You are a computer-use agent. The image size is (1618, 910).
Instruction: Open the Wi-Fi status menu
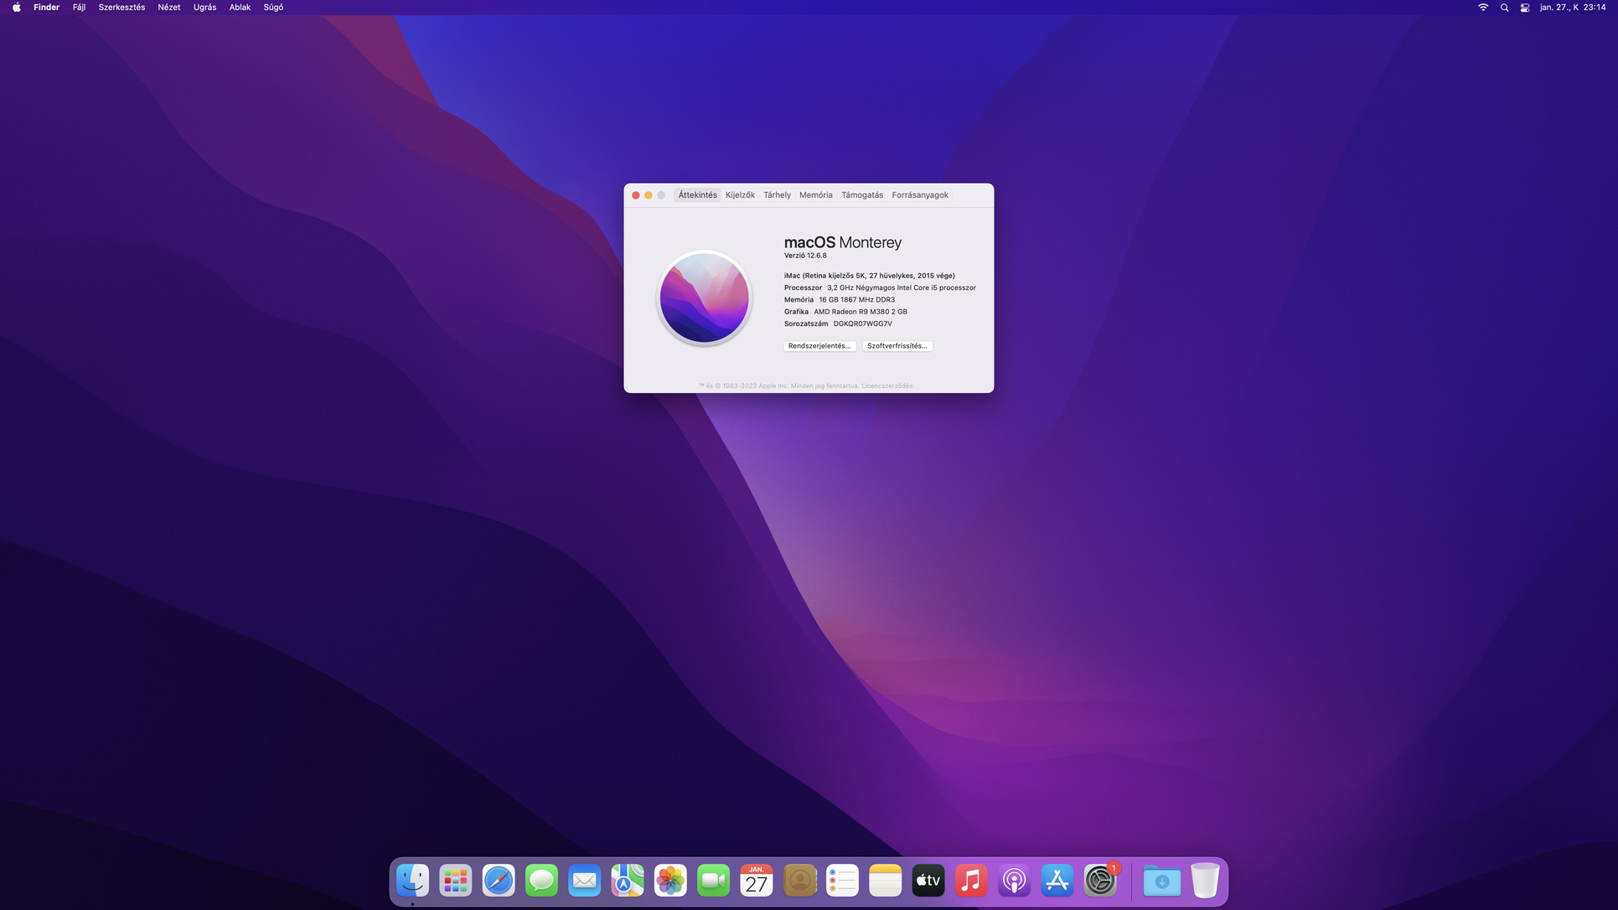coord(1483,8)
